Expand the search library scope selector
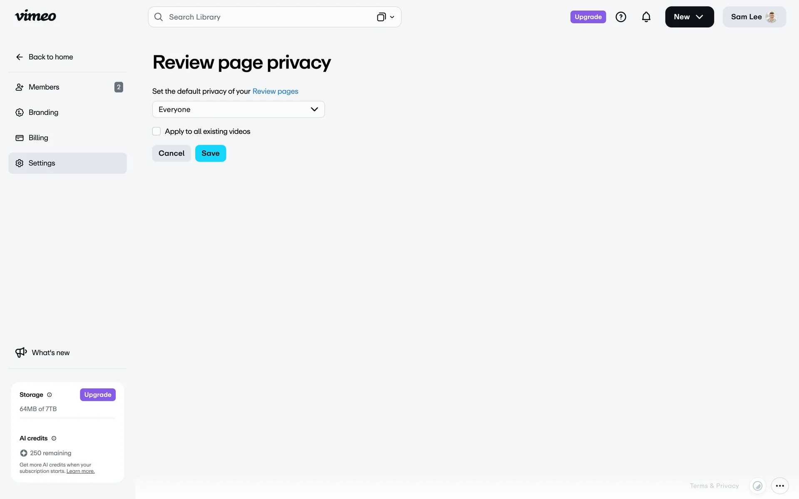Image resolution: width=799 pixels, height=499 pixels. pos(386,17)
